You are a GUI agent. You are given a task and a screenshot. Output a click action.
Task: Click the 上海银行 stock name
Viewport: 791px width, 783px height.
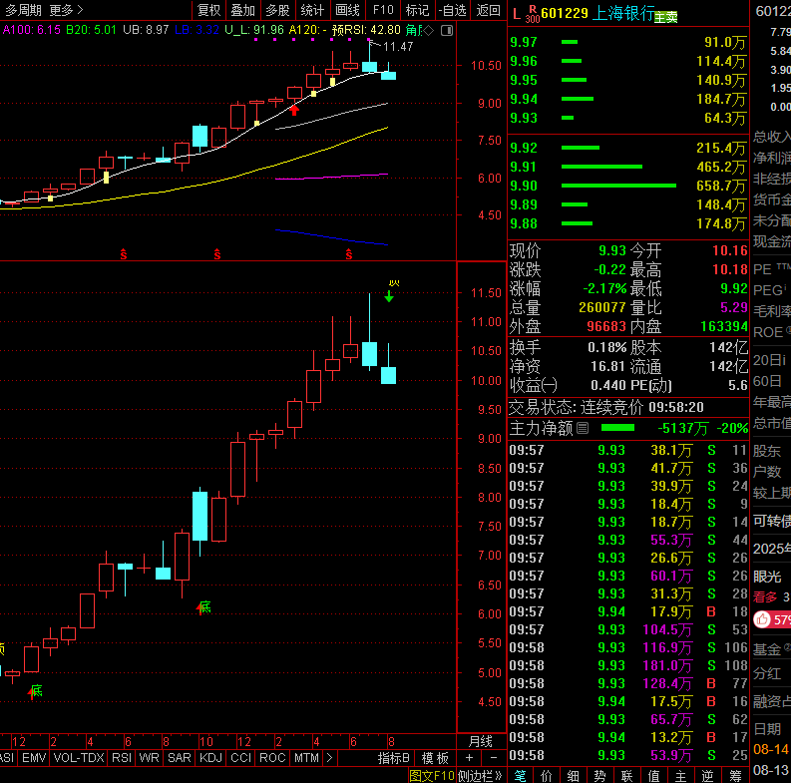tap(623, 13)
